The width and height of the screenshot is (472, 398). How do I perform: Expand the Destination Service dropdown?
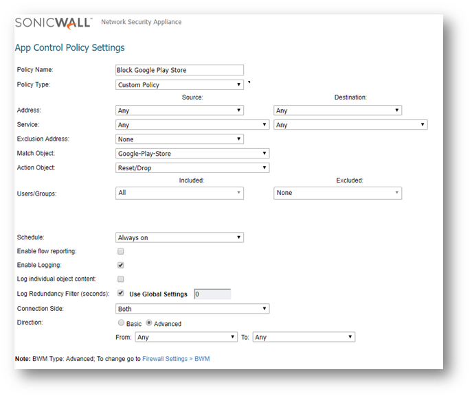click(350, 125)
